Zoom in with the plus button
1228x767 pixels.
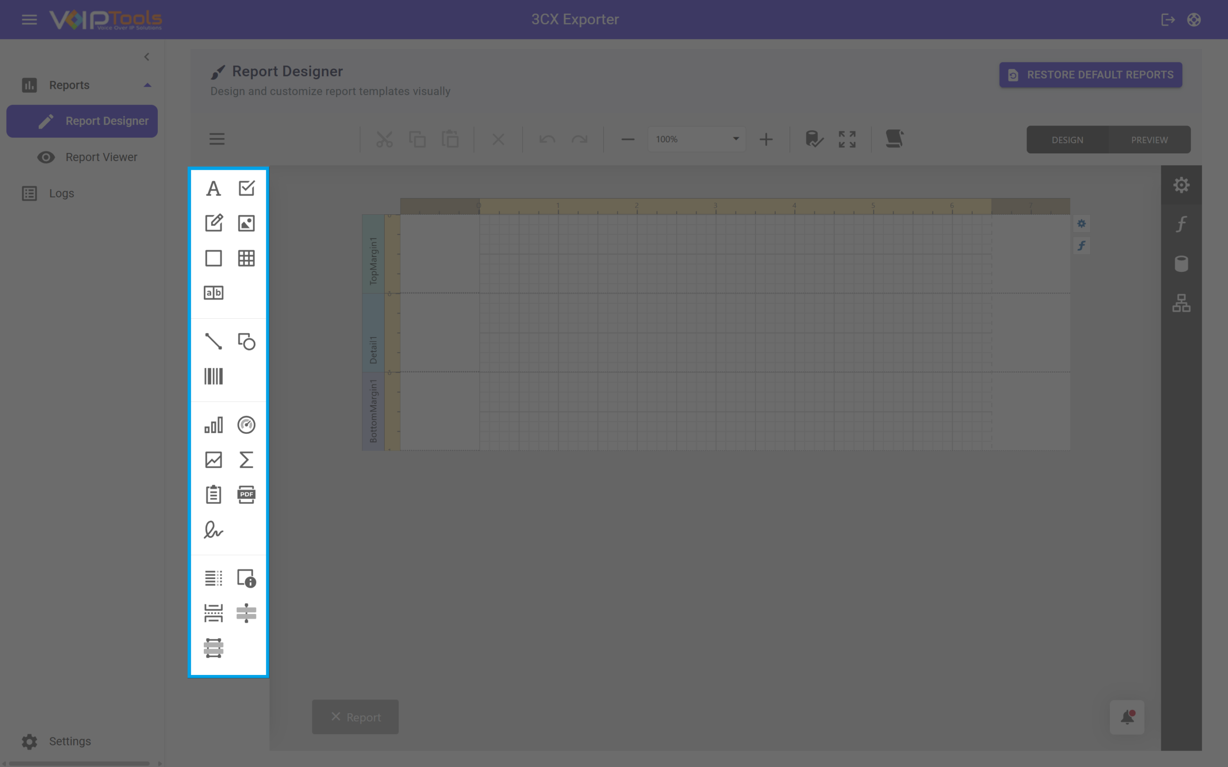[x=766, y=139]
